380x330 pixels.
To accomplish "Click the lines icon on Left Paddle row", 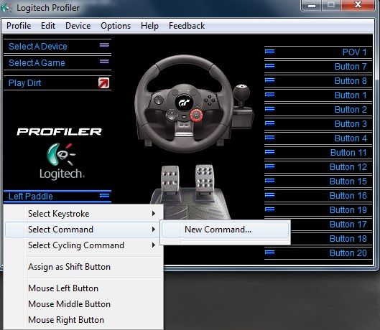I will click(104, 195).
